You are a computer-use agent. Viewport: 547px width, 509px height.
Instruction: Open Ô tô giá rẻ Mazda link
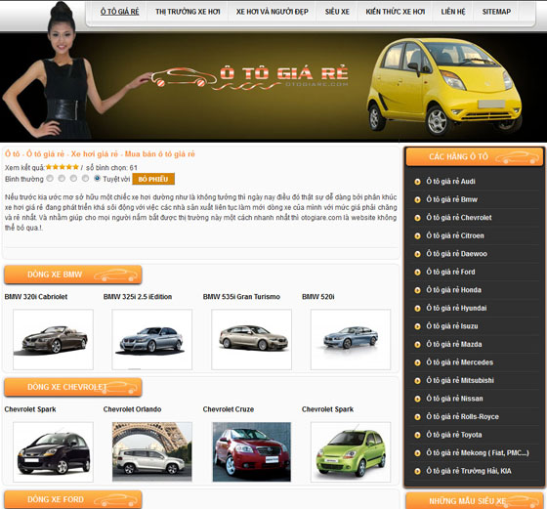[x=454, y=344]
